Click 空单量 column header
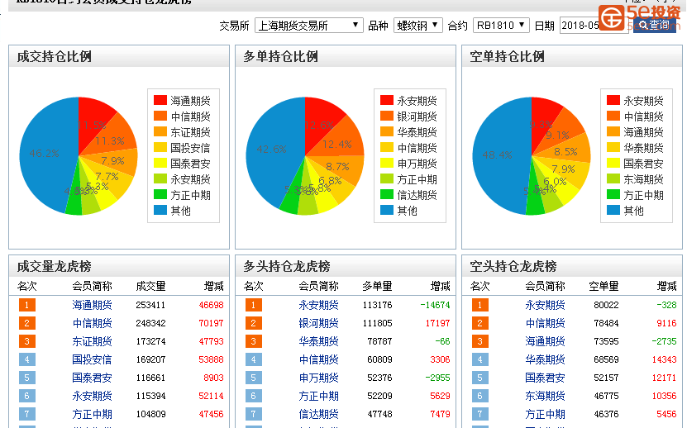 604,287
